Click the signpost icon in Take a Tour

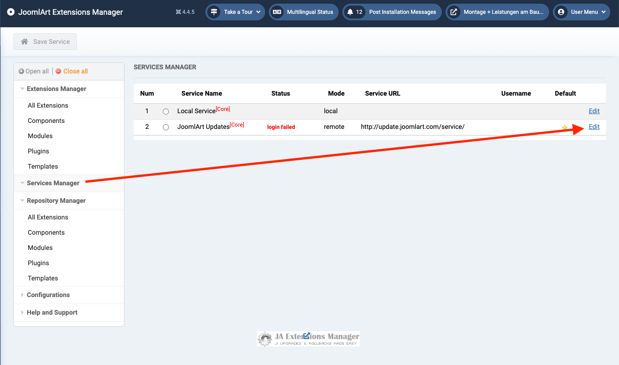tap(214, 12)
